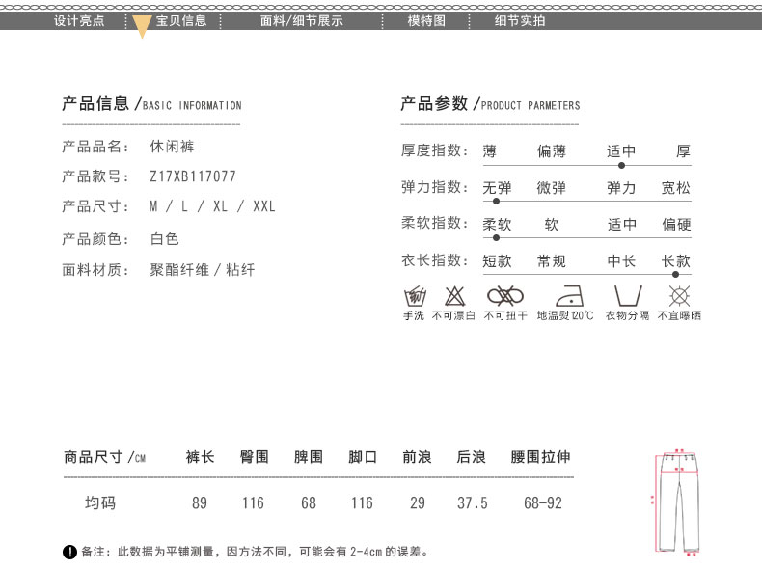Click the back rise value 37.5
Viewport: 762px width, 570px height.
pos(472,503)
